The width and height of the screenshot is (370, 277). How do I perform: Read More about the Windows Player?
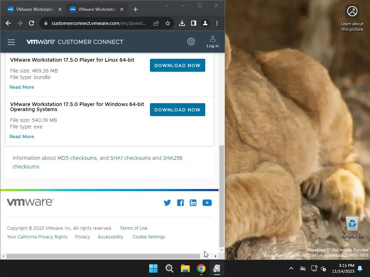22,137
